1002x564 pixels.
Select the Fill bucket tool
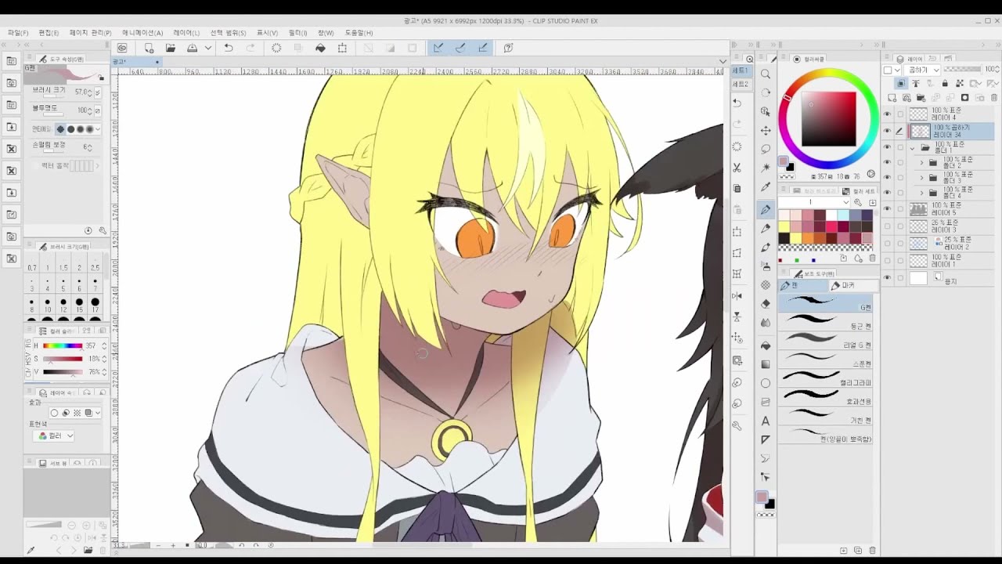tap(766, 345)
